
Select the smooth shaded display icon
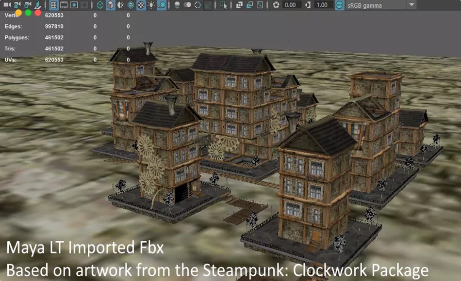(111, 4)
